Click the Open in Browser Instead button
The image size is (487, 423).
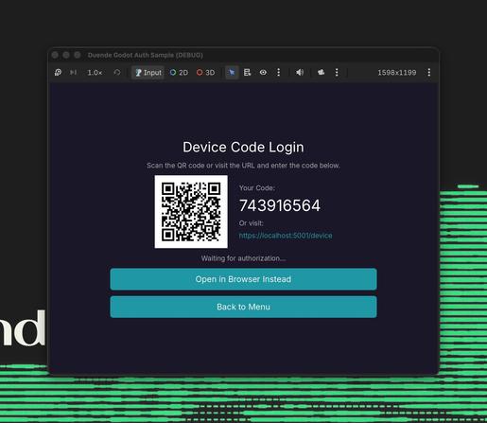(243, 279)
